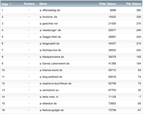The height and width of the screenshot is (114, 143).
Task: Click arrow icon before timotime .de
Action: click(41, 17)
